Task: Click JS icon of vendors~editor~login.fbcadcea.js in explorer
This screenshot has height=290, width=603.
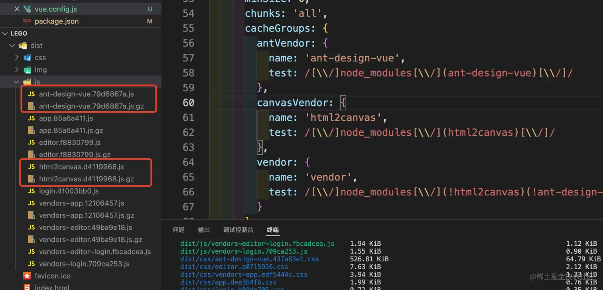Action: [31, 252]
